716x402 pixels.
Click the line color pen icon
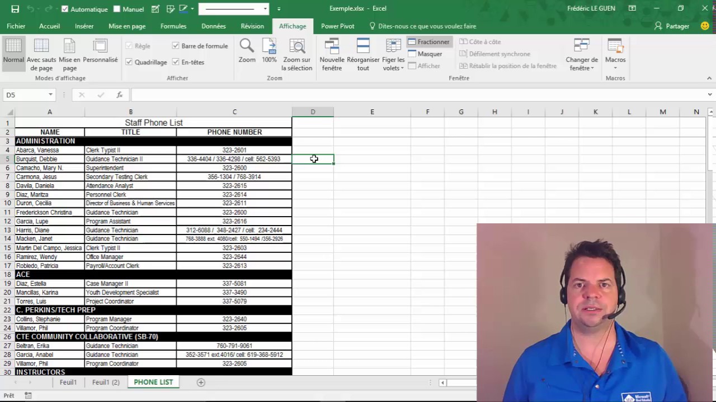(183, 9)
